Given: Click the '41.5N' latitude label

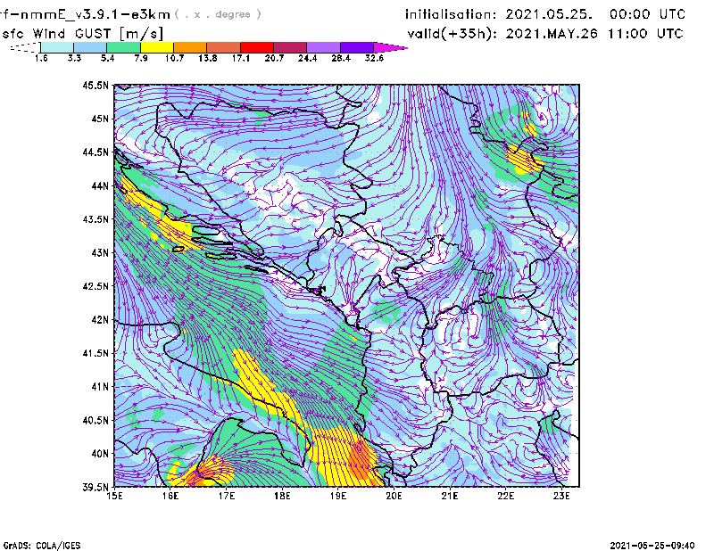Looking at the screenshot, I should point(95,353).
